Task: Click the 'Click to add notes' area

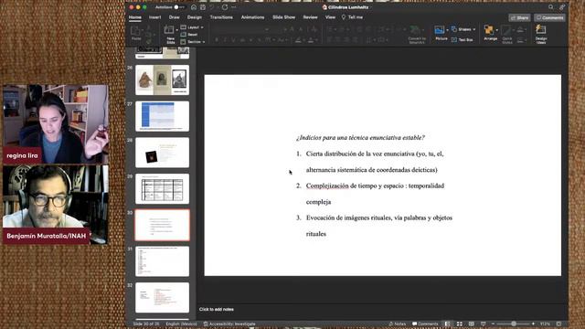Action: tap(217, 309)
